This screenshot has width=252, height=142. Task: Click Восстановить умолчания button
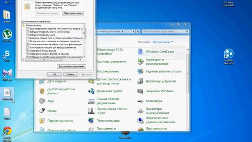tap(71, 67)
